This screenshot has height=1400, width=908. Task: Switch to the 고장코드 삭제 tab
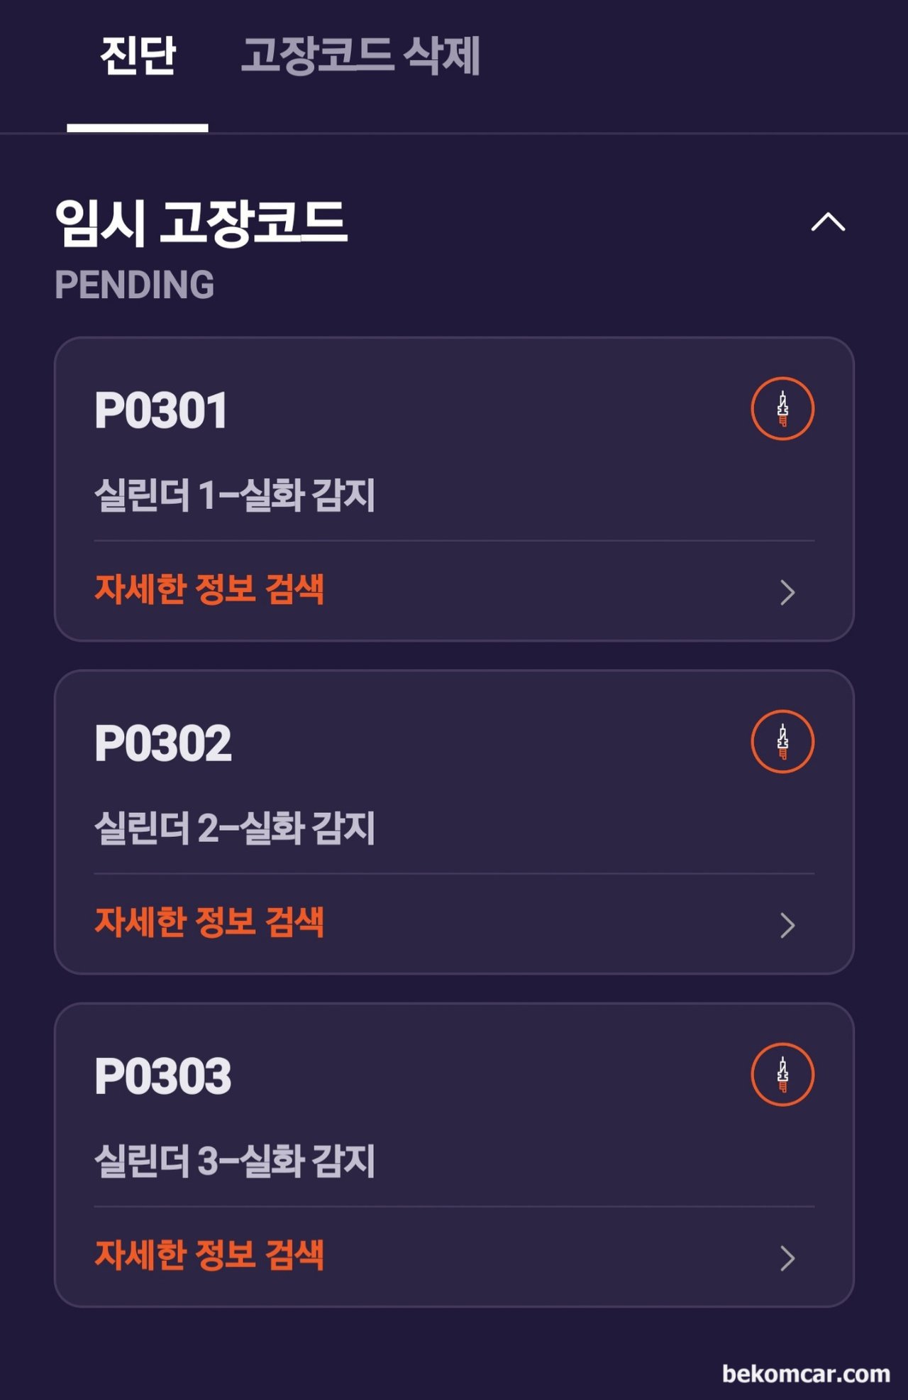click(x=360, y=56)
